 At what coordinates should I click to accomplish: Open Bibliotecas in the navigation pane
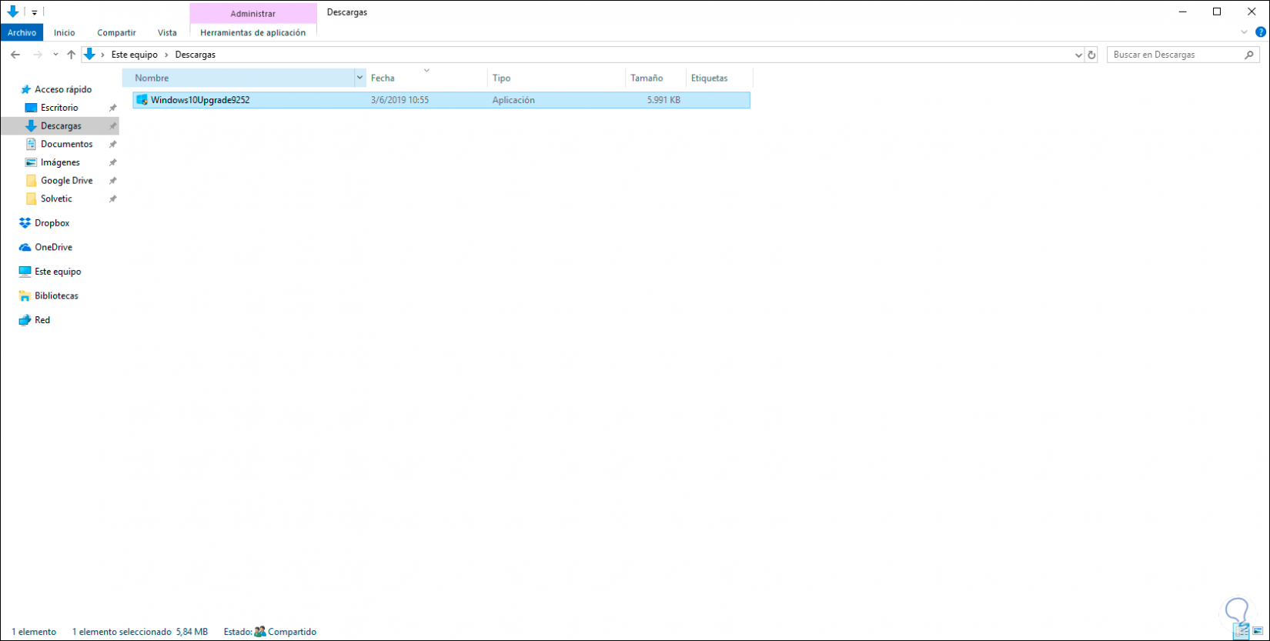(x=56, y=295)
